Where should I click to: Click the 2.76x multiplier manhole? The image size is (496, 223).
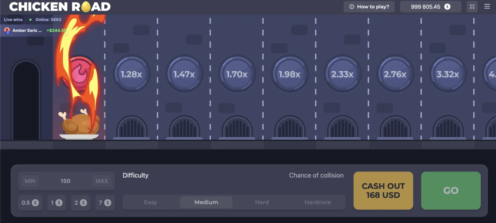[x=395, y=74]
